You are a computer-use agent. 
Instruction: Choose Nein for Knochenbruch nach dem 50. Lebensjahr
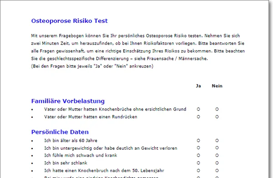tap(217, 171)
